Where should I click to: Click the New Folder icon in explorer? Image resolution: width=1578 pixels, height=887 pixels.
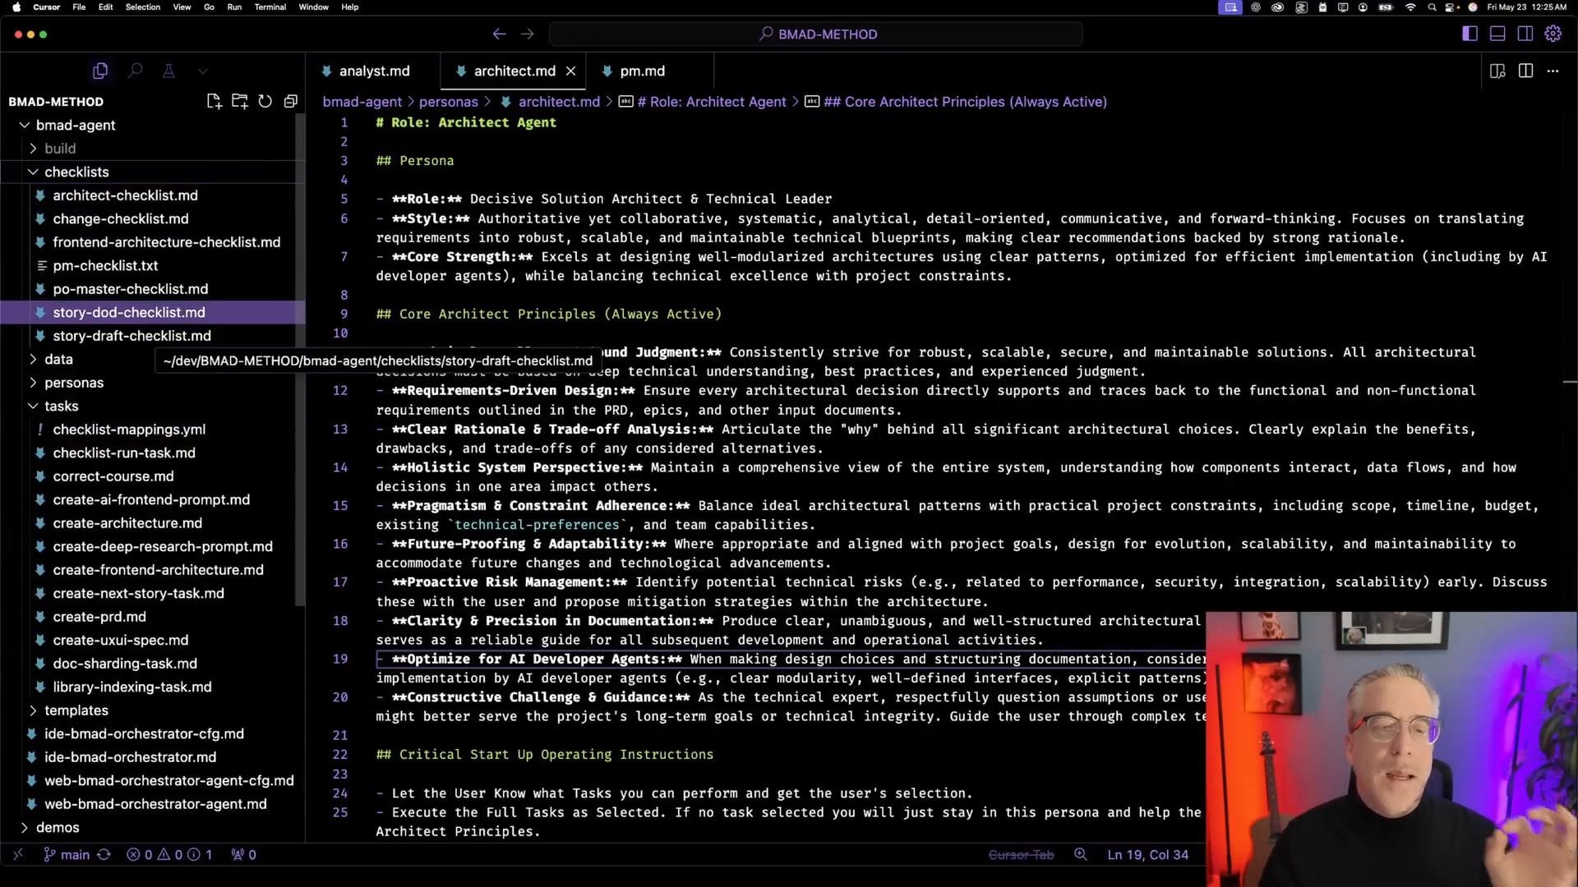[239, 101]
